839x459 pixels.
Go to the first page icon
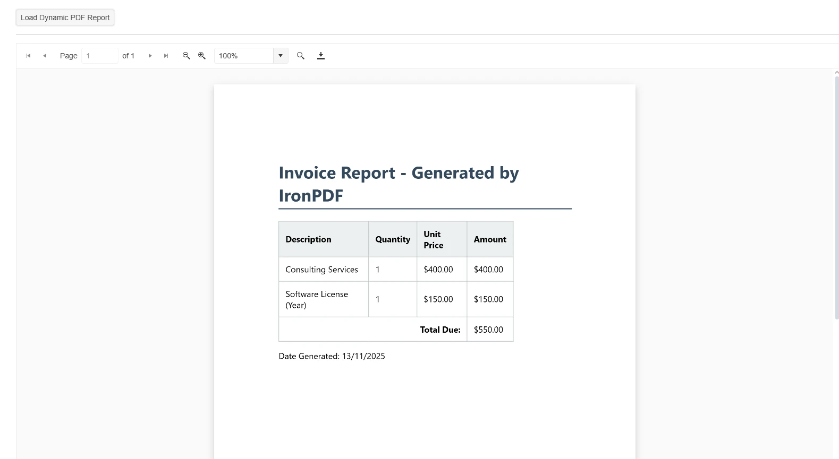click(x=29, y=56)
